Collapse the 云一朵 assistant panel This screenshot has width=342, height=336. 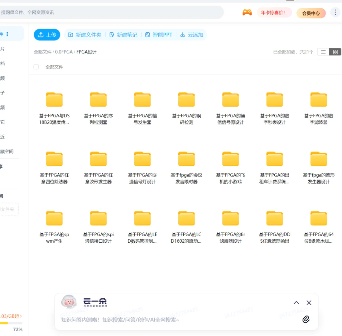[x=296, y=302]
